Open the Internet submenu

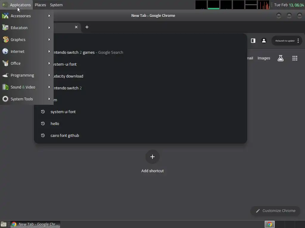tap(27, 51)
